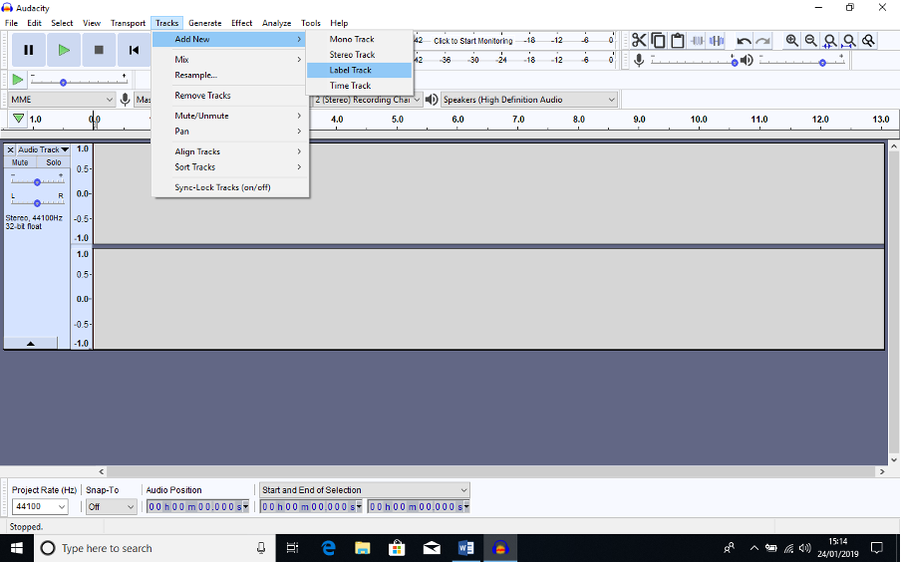
Task: Choose Stereo Track from submenu
Action: (x=359, y=54)
